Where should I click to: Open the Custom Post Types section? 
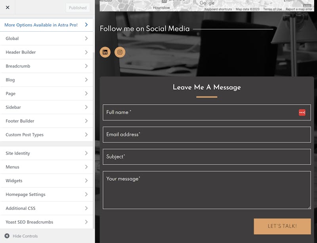[46, 135]
